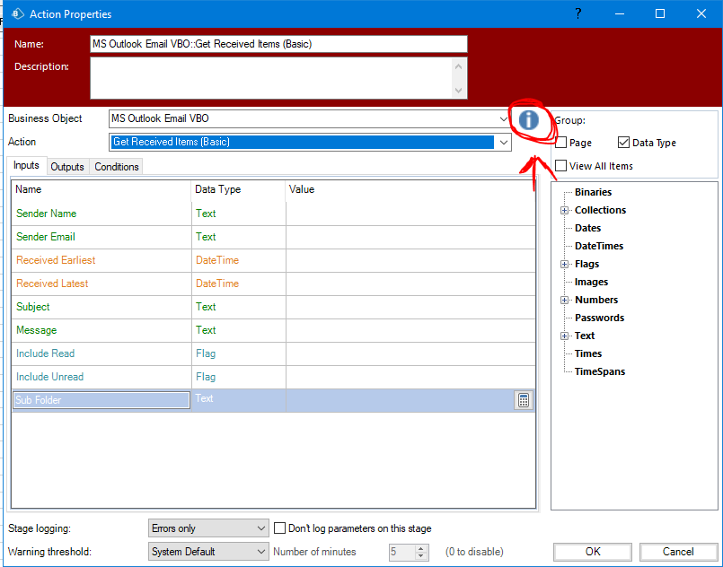The height and width of the screenshot is (567, 723).
Task: Click the Include Read input name
Action: tap(45, 353)
